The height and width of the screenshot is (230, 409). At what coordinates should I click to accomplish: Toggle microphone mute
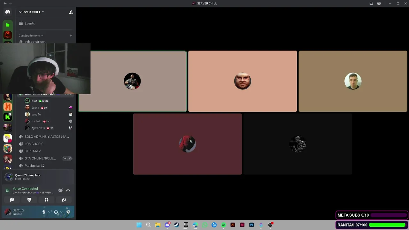click(x=44, y=212)
